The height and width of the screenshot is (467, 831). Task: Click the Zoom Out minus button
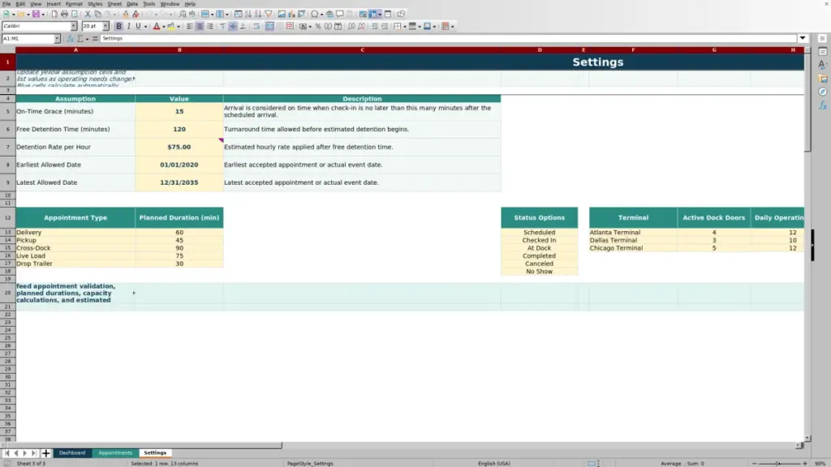tap(754, 463)
